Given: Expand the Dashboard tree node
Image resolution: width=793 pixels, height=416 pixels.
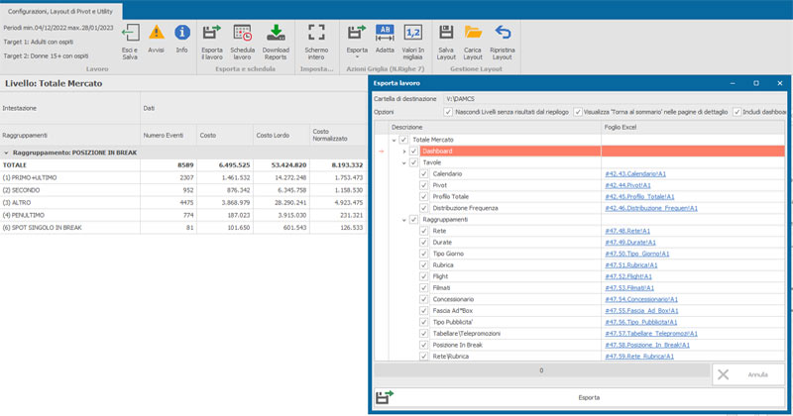Looking at the screenshot, I should pos(403,151).
